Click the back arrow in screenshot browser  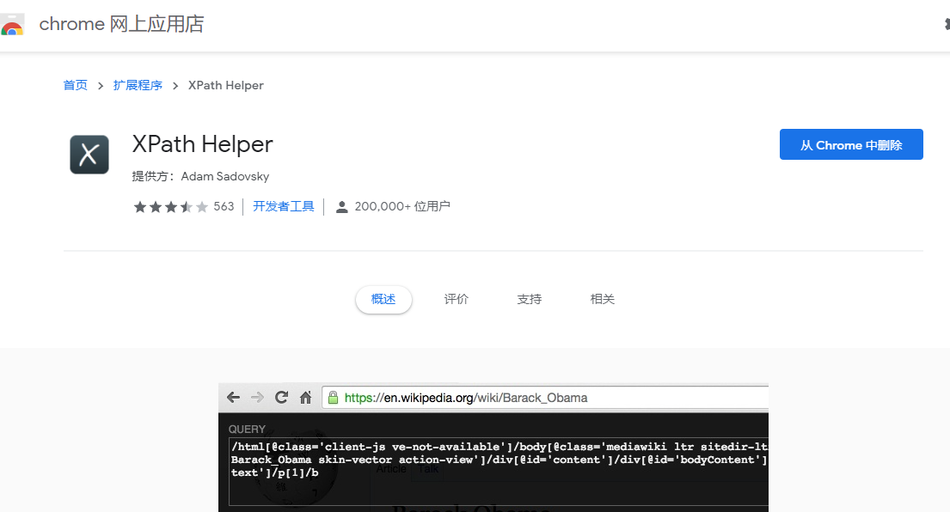(x=233, y=398)
